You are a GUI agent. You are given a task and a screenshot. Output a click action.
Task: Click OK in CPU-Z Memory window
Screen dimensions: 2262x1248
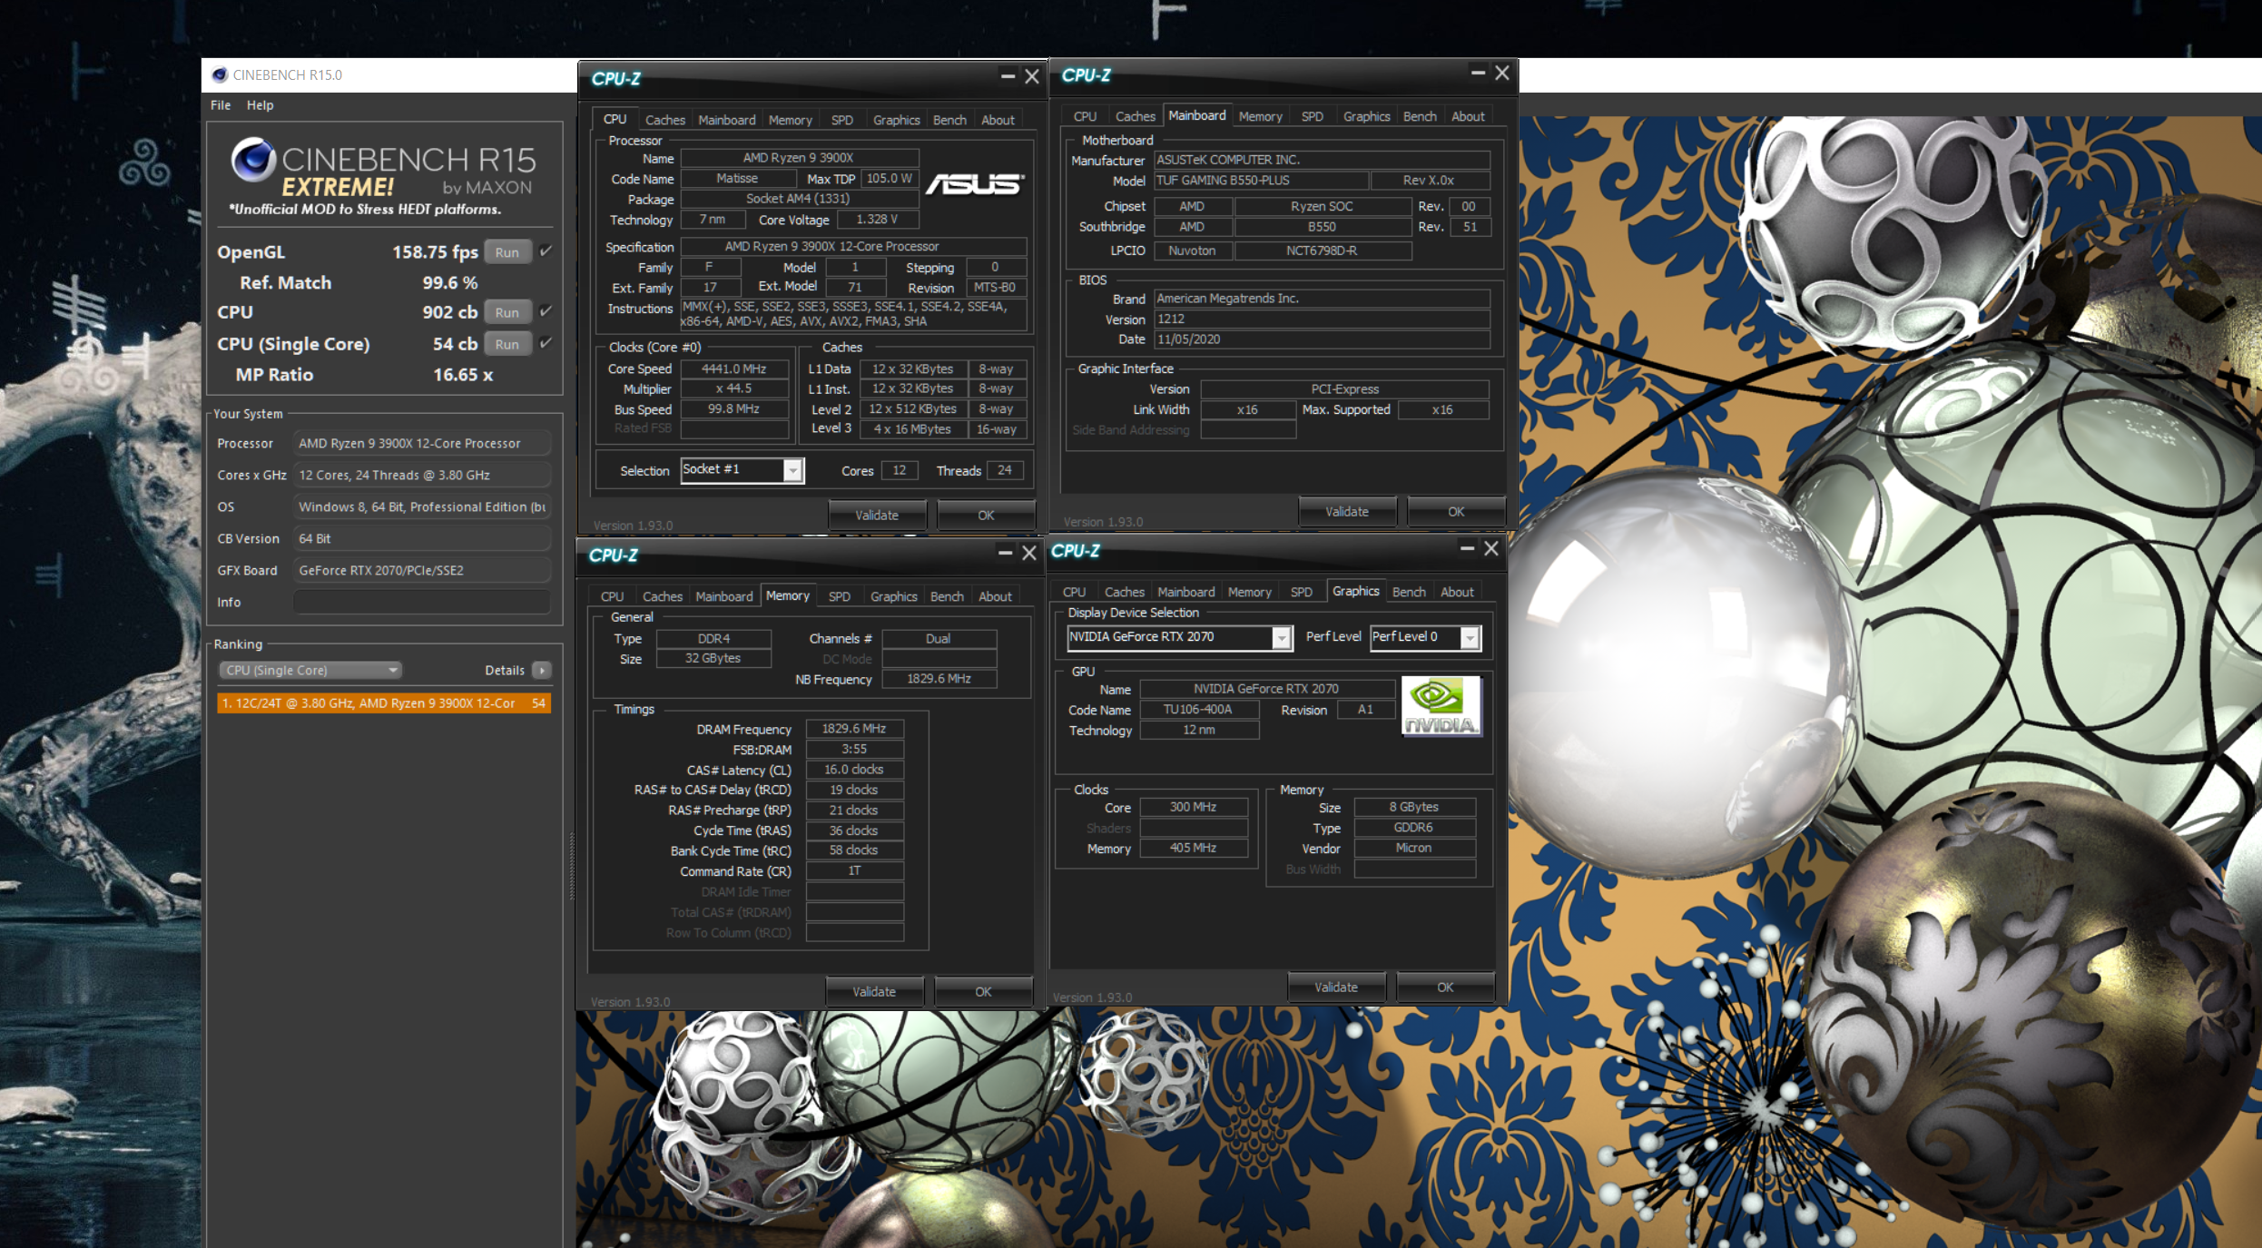pos(983,991)
